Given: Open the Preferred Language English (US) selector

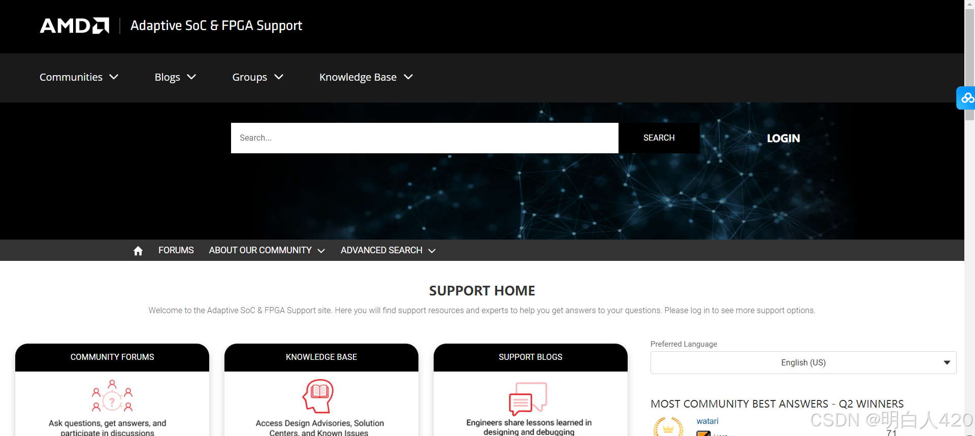Looking at the screenshot, I should [x=803, y=362].
